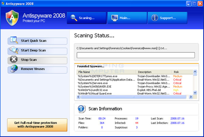
Task: Get Full real-time protection with Antispyware 2008
Action: coord(37,125)
